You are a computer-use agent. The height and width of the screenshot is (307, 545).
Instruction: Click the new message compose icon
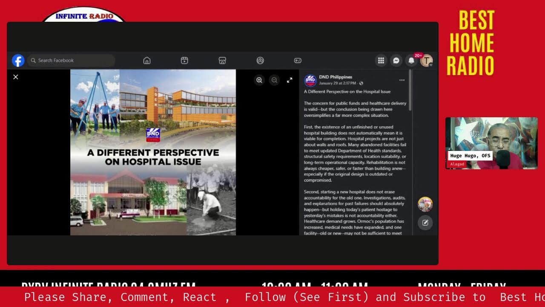click(x=425, y=223)
